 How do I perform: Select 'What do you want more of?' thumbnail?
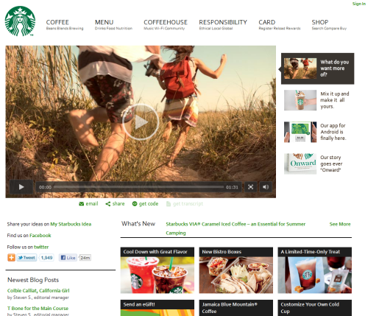[x=300, y=69]
